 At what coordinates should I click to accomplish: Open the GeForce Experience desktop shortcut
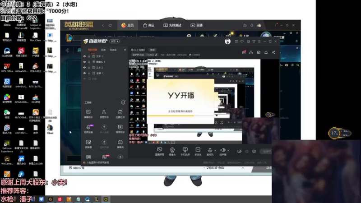[x=7, y=146]
